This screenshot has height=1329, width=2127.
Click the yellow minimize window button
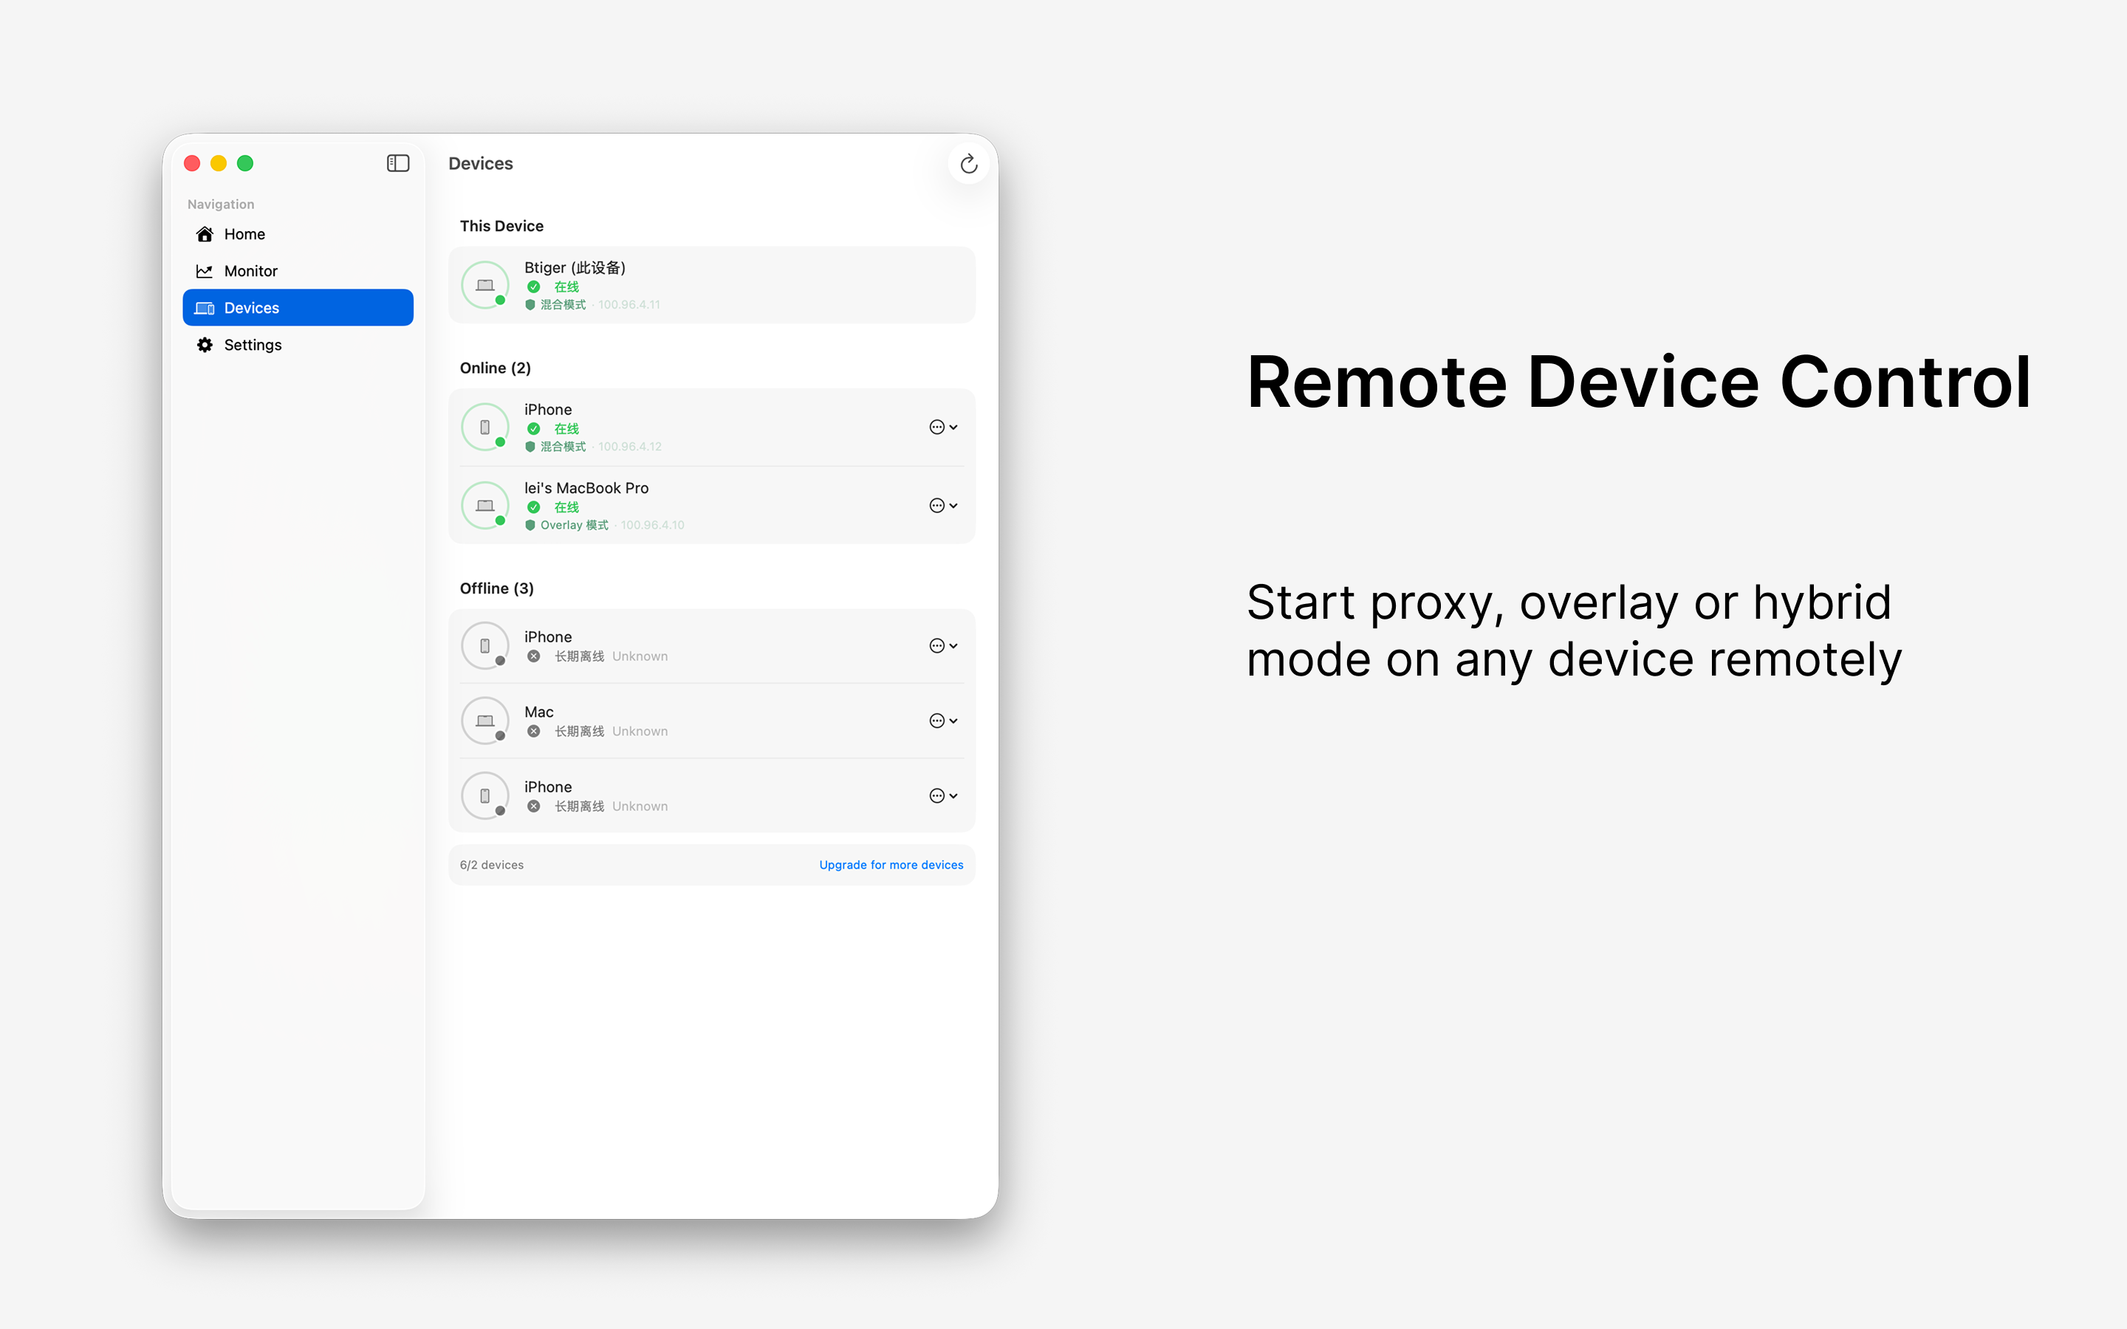pyautogui.click(x=219, y=163)
